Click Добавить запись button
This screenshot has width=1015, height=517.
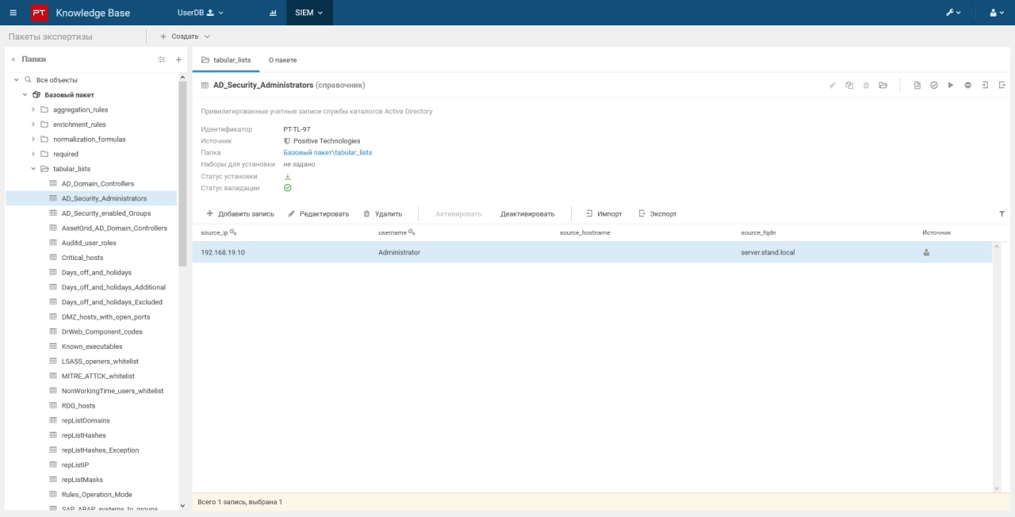click(240, 214)
